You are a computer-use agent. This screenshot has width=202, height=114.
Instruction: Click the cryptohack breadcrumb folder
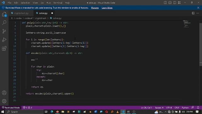pyautogui.click(x=41, y=18)
